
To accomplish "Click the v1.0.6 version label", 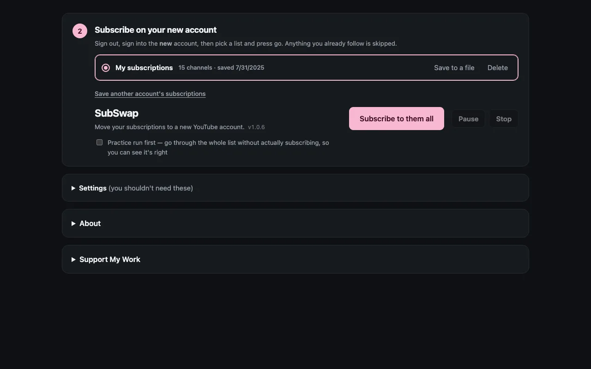I will point(256,127).
